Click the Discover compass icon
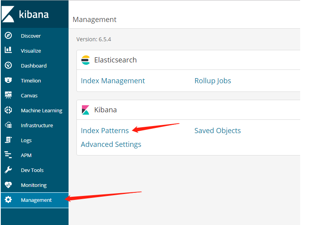 [x=8, y=35]
